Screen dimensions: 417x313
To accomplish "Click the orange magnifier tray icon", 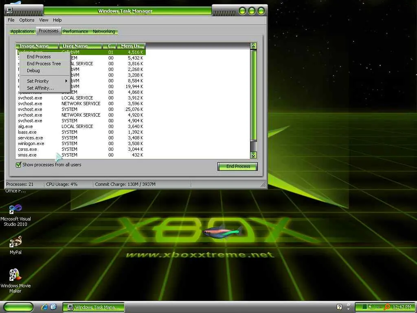I will [387, 307].
